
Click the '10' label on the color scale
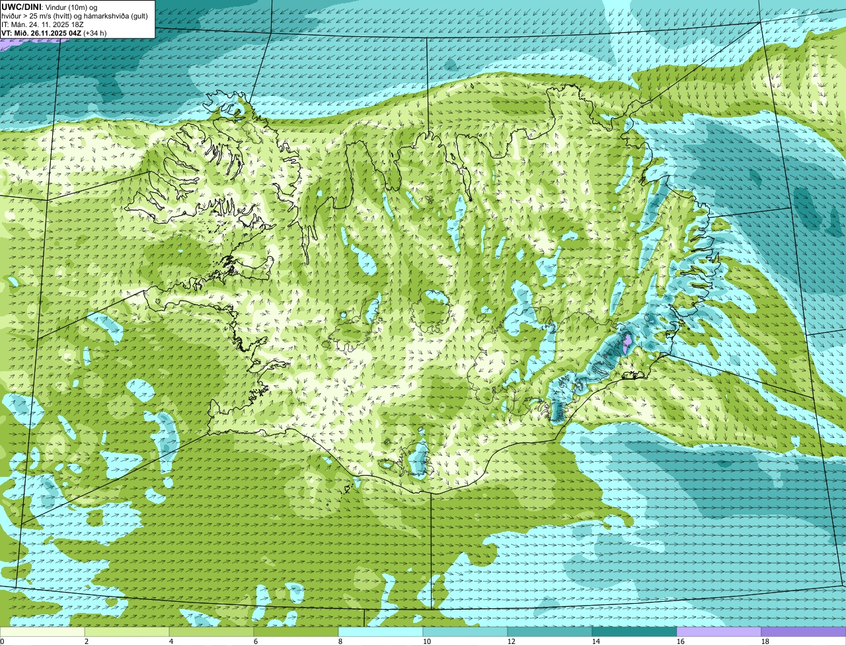(x=427, y=641)
